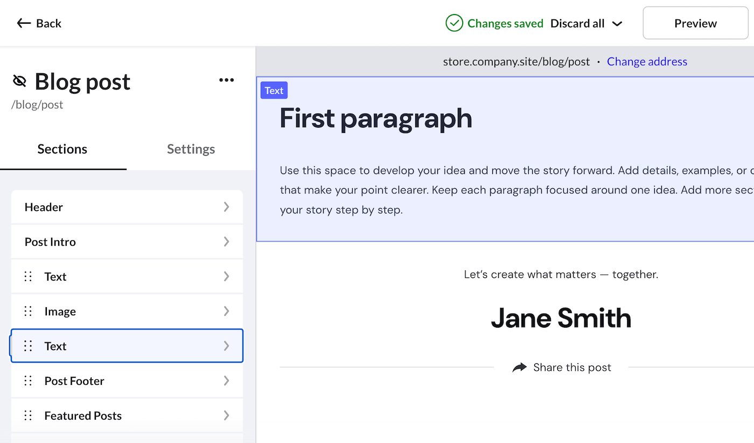Expand the Header chevron arrow
Image resolution: width=754 pixels, height=443 pixels.
226,207
